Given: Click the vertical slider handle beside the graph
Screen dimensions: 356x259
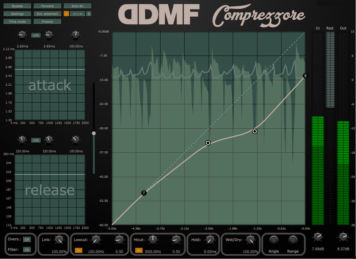Looking at the screenshot, I should tap(94, 133).
